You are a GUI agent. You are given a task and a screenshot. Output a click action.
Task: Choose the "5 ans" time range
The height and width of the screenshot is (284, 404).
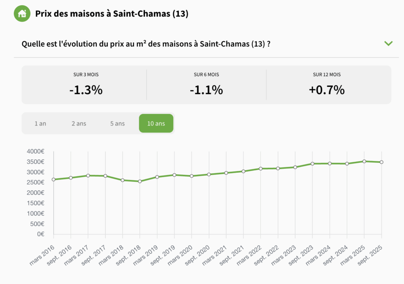pos(118,123)
